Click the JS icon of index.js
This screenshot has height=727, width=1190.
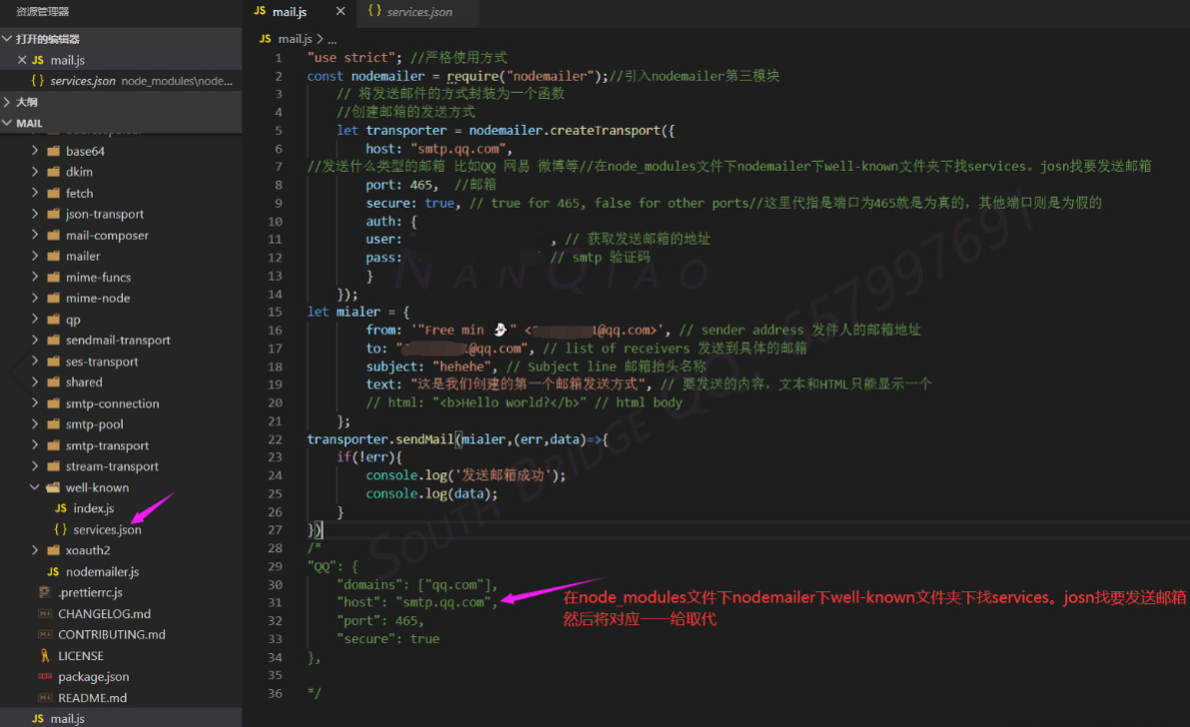click(x=61, y=508)
